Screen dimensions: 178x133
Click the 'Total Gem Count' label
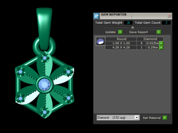click(x=148, y=23)
